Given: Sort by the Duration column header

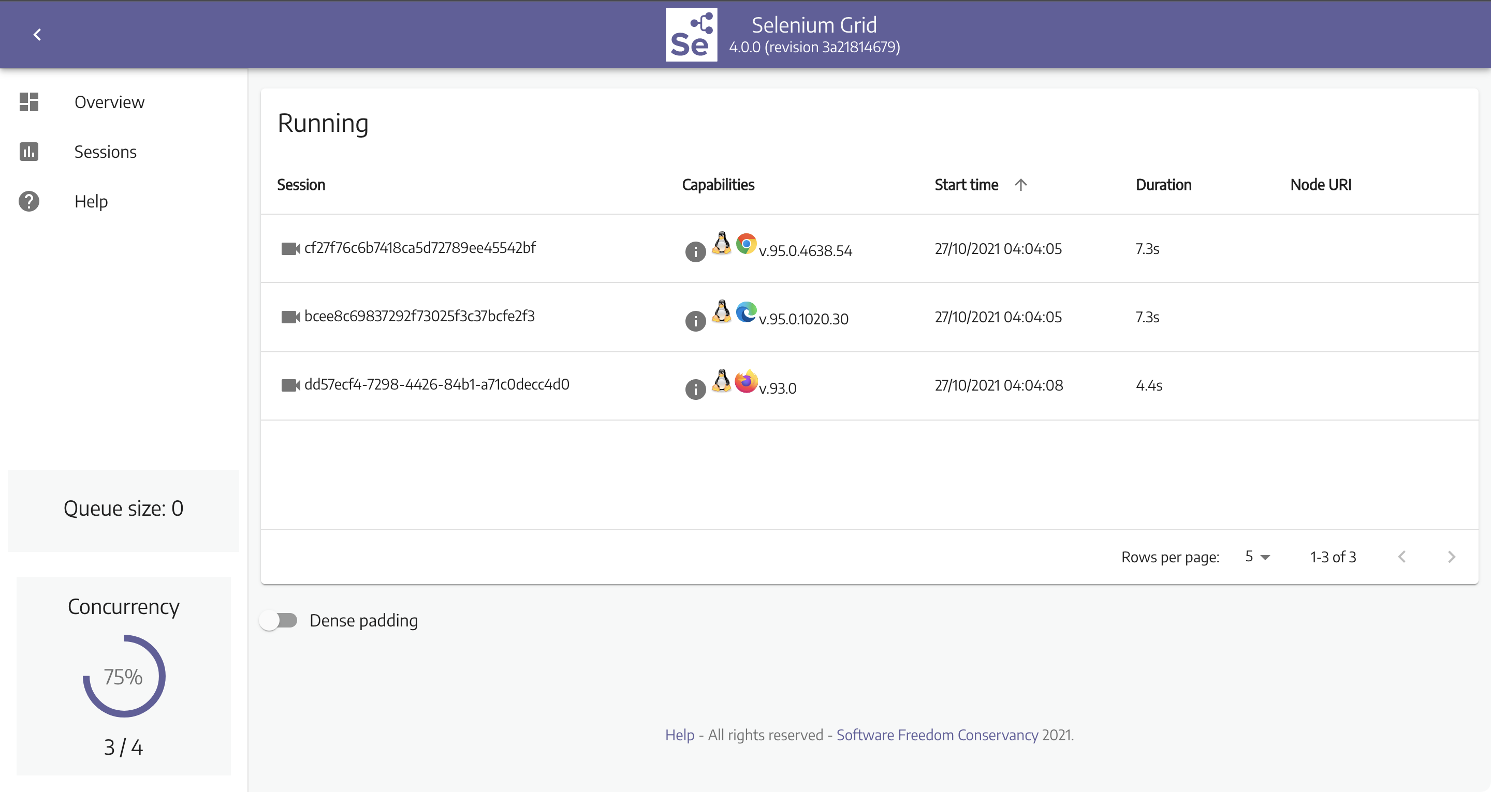Looking at the screenshot, I should click(1163, 185).
